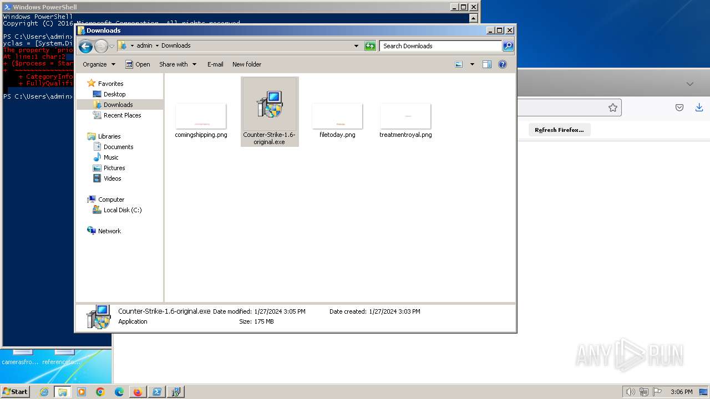
Task: Open the Organize menu
Action: [x=99, y=64]
